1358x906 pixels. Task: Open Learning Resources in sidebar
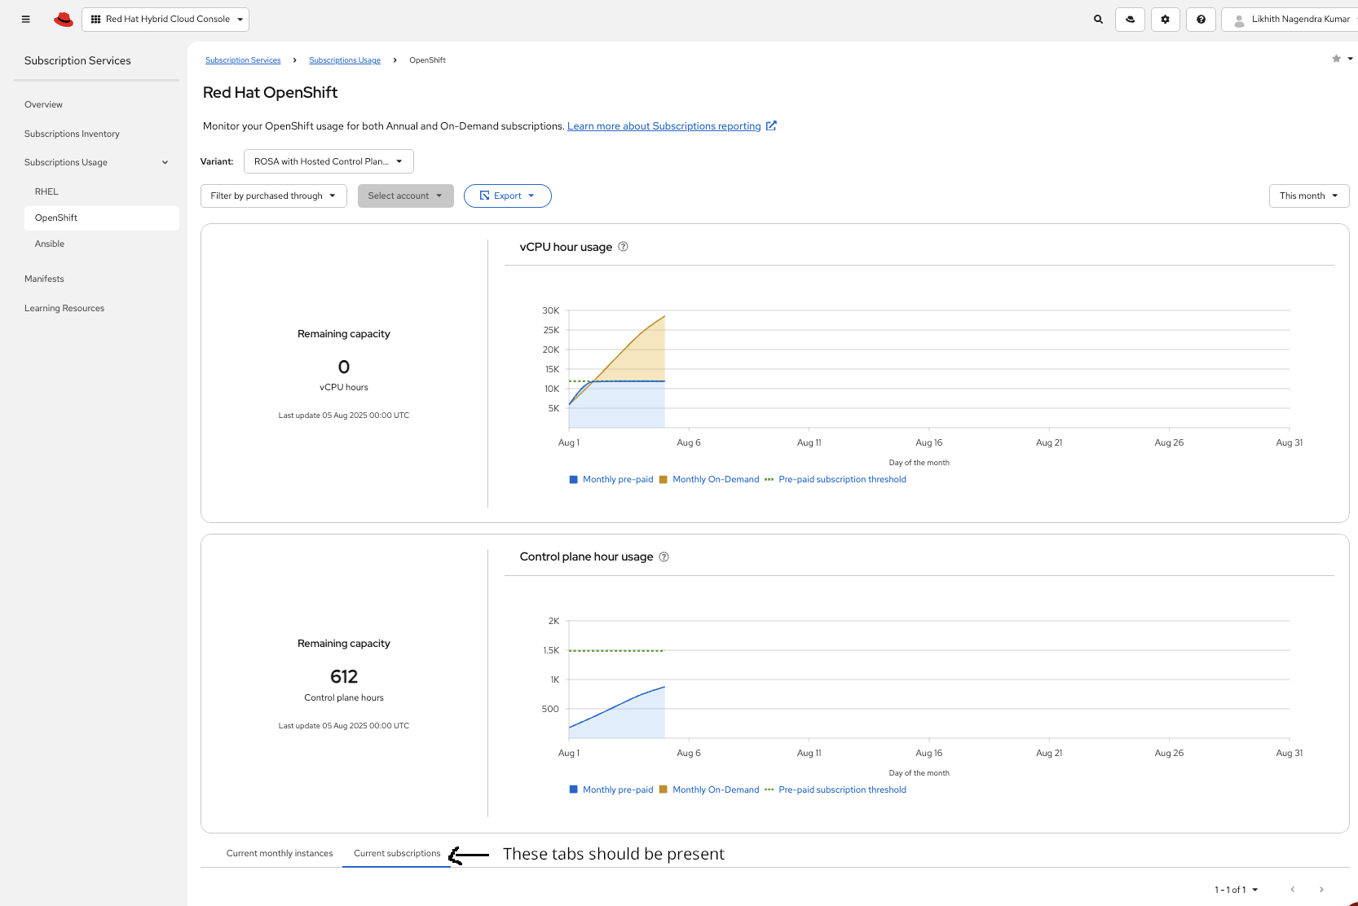(64, 308)
